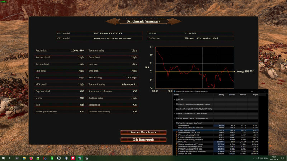
Task: Open the touch keyboard tray icon
Action: pyautogui.click(x=262, y=158)
